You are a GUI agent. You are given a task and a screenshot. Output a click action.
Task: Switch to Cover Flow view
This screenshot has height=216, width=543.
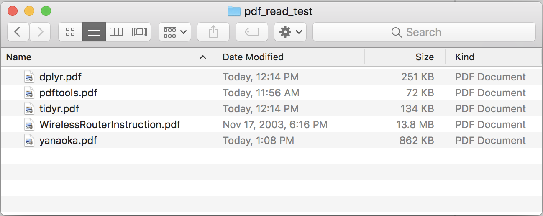[139, 32]
